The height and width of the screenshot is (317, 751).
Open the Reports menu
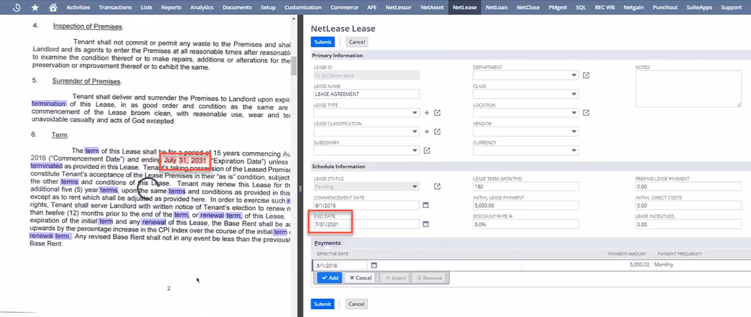coord(171,7)
